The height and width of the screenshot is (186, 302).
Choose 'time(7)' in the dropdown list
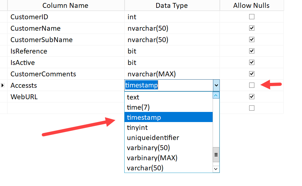(169, 107)
